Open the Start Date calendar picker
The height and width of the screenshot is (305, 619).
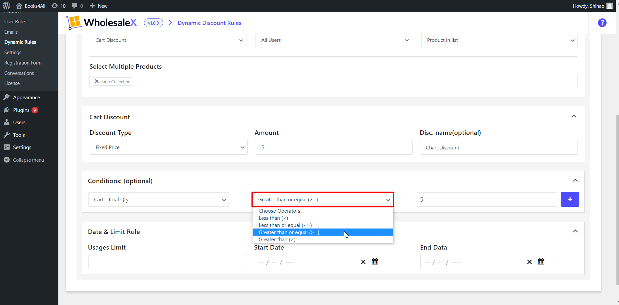375,262
